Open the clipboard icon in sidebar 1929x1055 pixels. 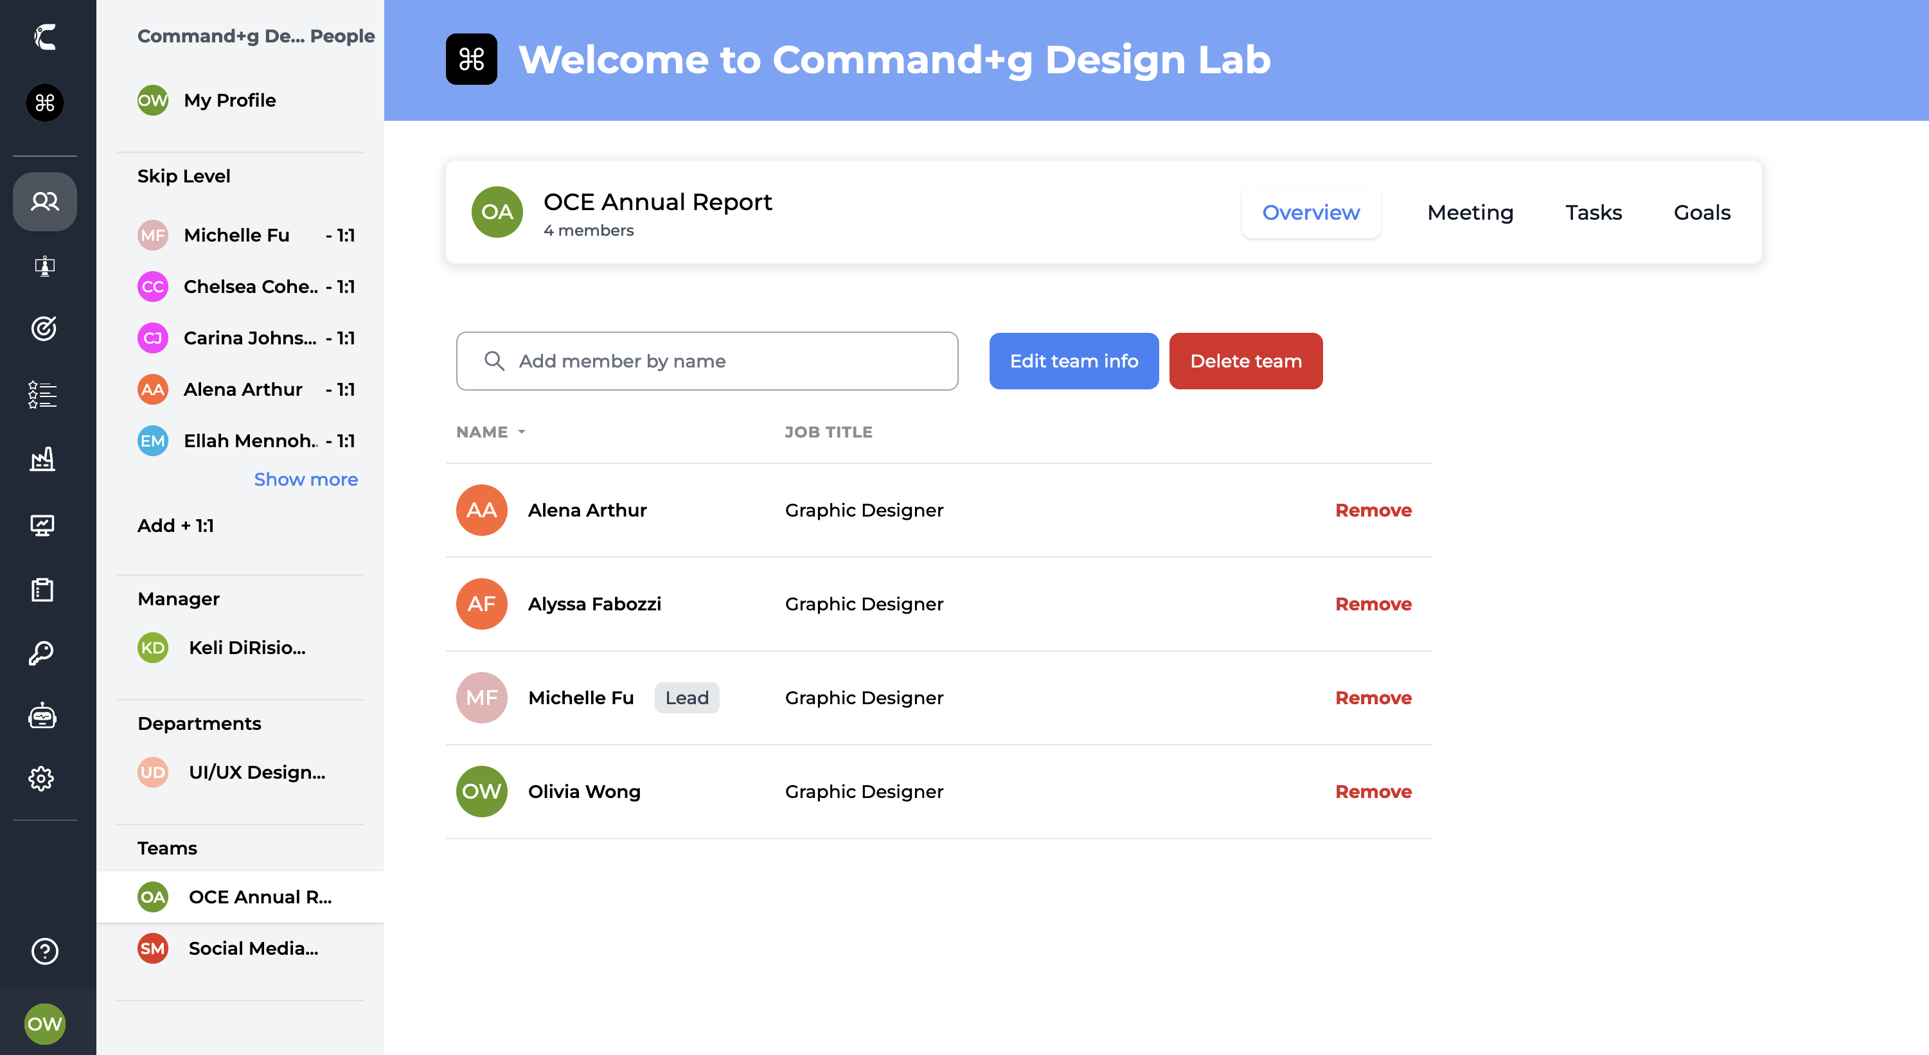(x=42, y=590)
